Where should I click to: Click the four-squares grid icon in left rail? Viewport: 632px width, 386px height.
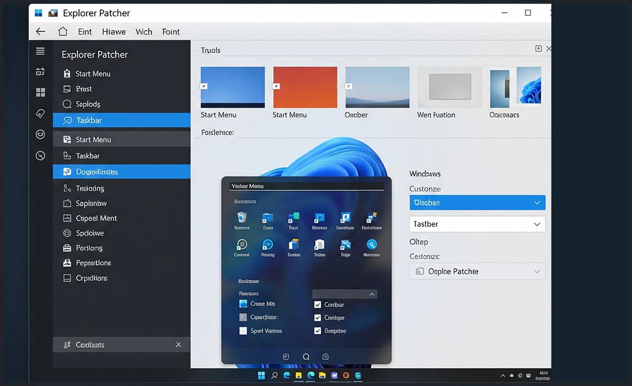(x=40, y=92)
